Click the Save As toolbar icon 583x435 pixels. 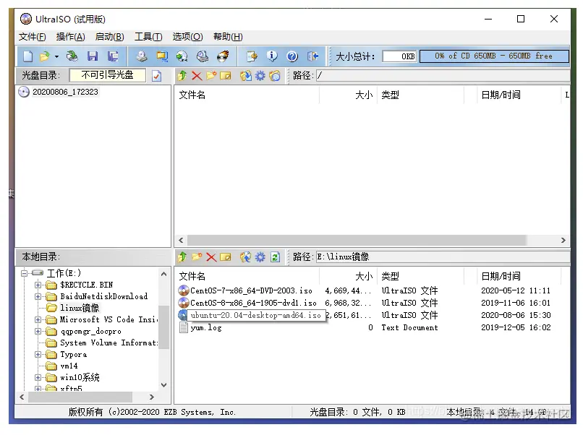(x=113, y=56)
